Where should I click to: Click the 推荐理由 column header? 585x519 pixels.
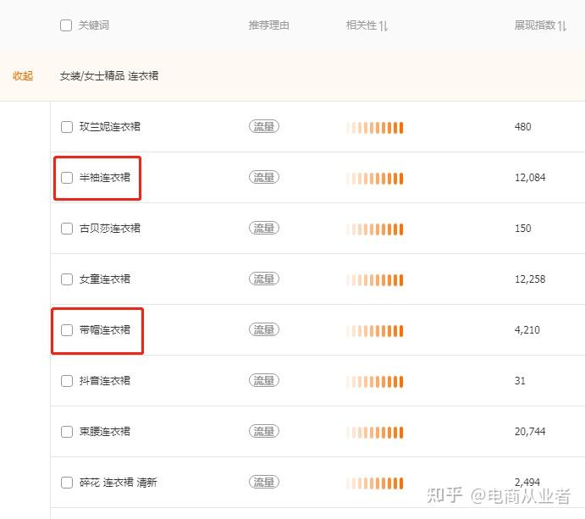click(x=268, y=25)
